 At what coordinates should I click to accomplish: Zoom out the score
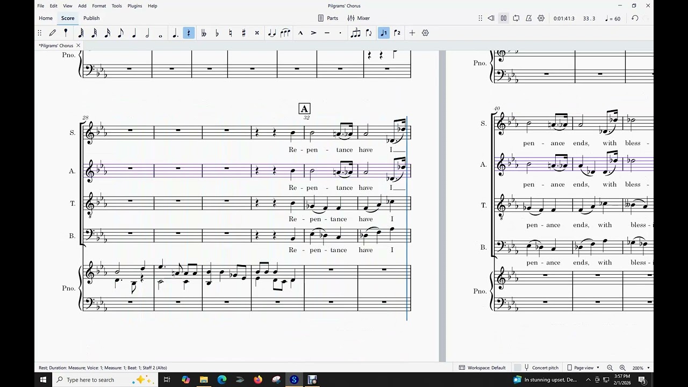click(x=610, y=368)
